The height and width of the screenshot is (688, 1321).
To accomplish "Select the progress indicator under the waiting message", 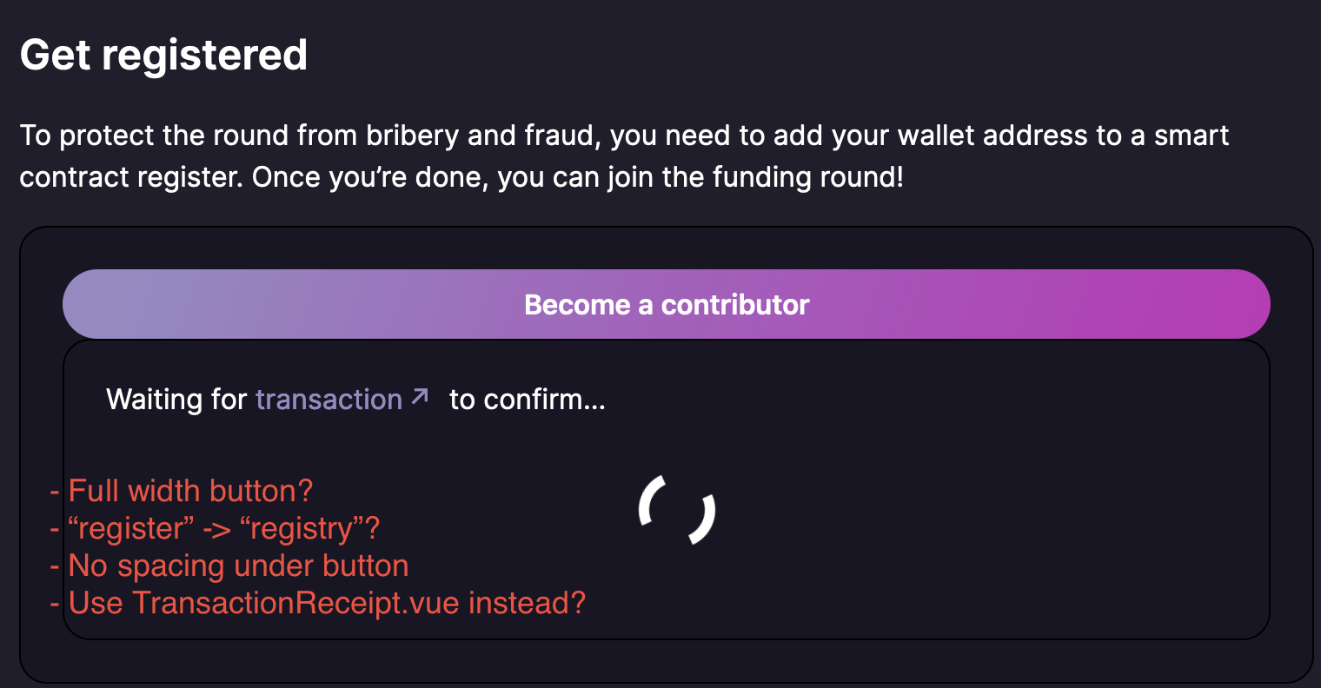I will coord(678,511).
